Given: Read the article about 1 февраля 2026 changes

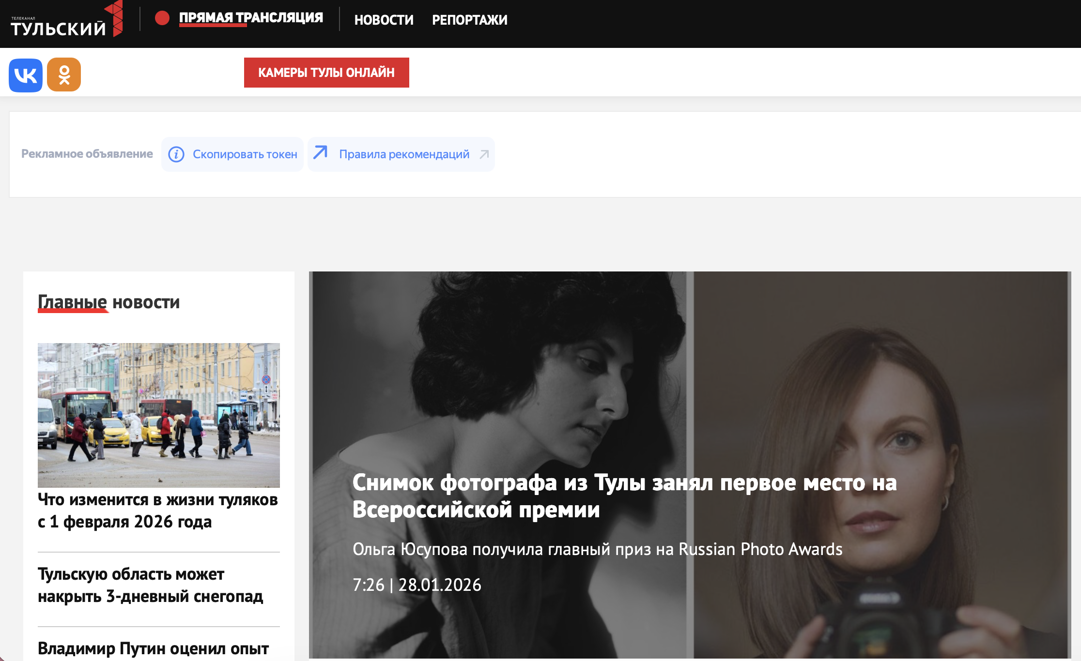Looking at the screenshot, I should 158,511.
